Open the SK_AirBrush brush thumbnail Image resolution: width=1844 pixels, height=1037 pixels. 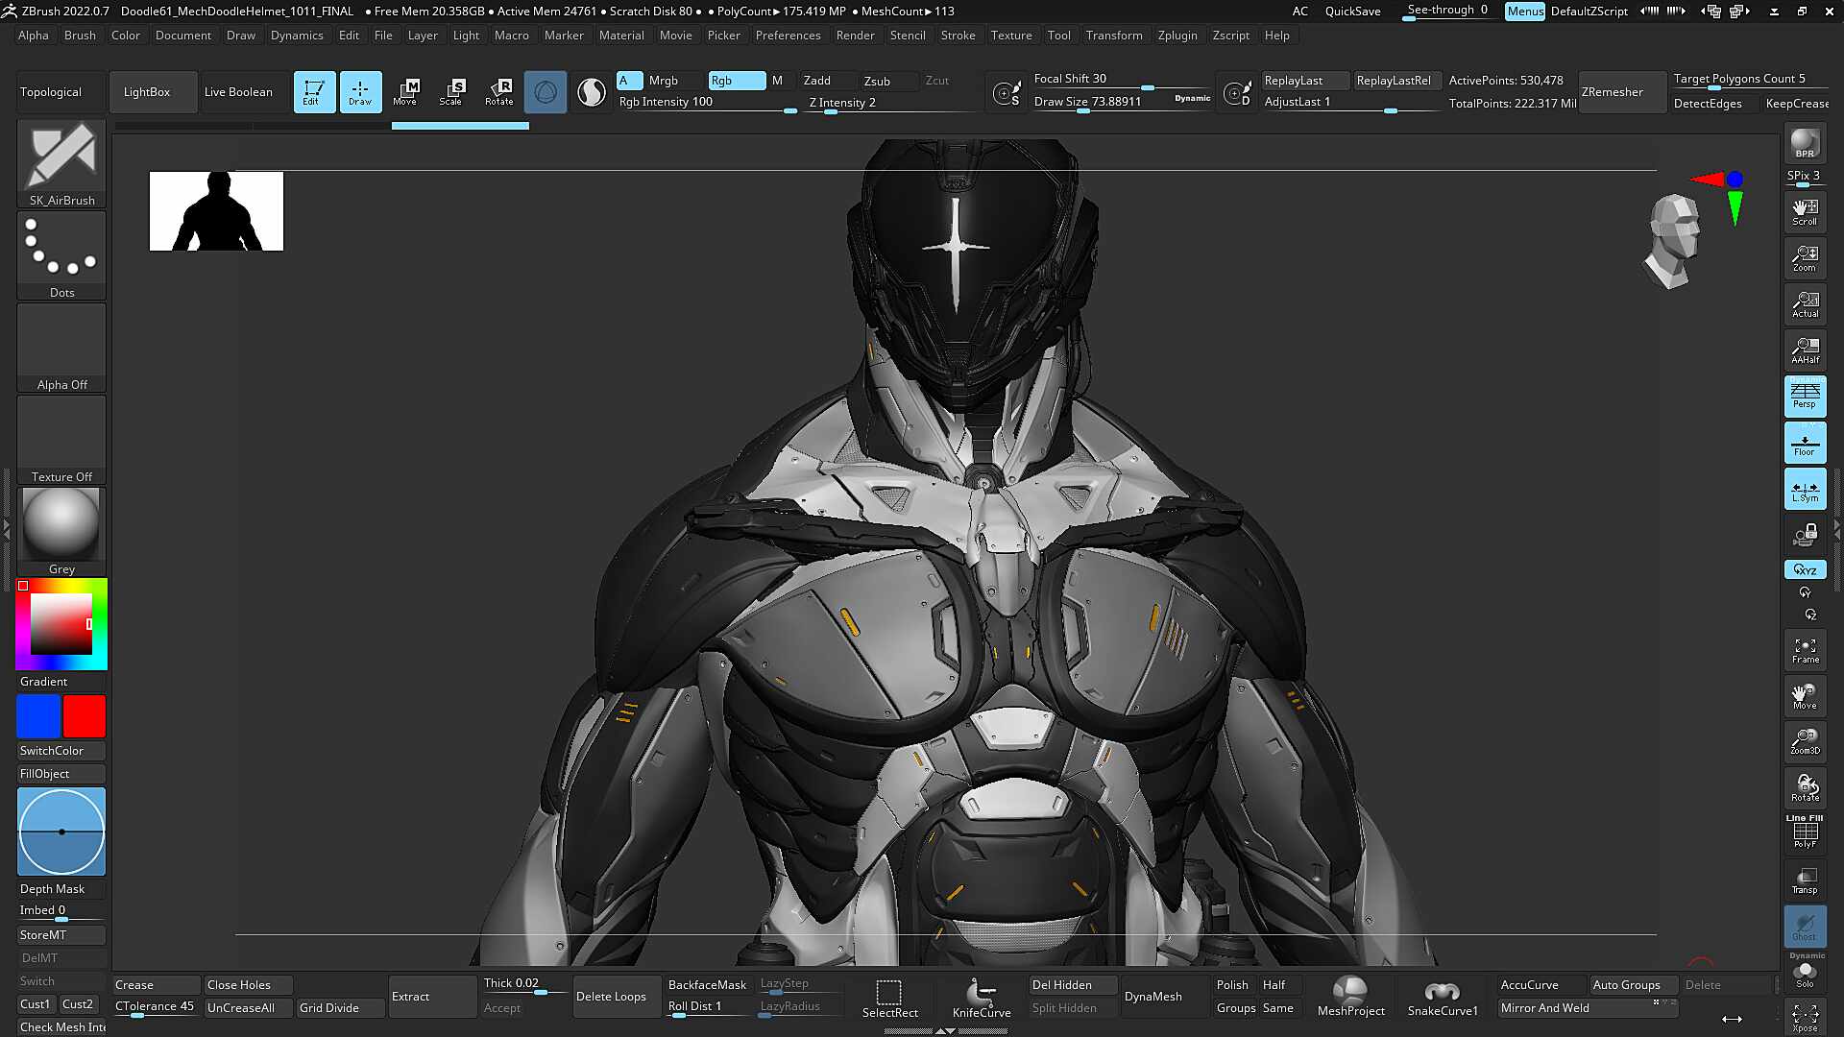(x=61, y=163)
